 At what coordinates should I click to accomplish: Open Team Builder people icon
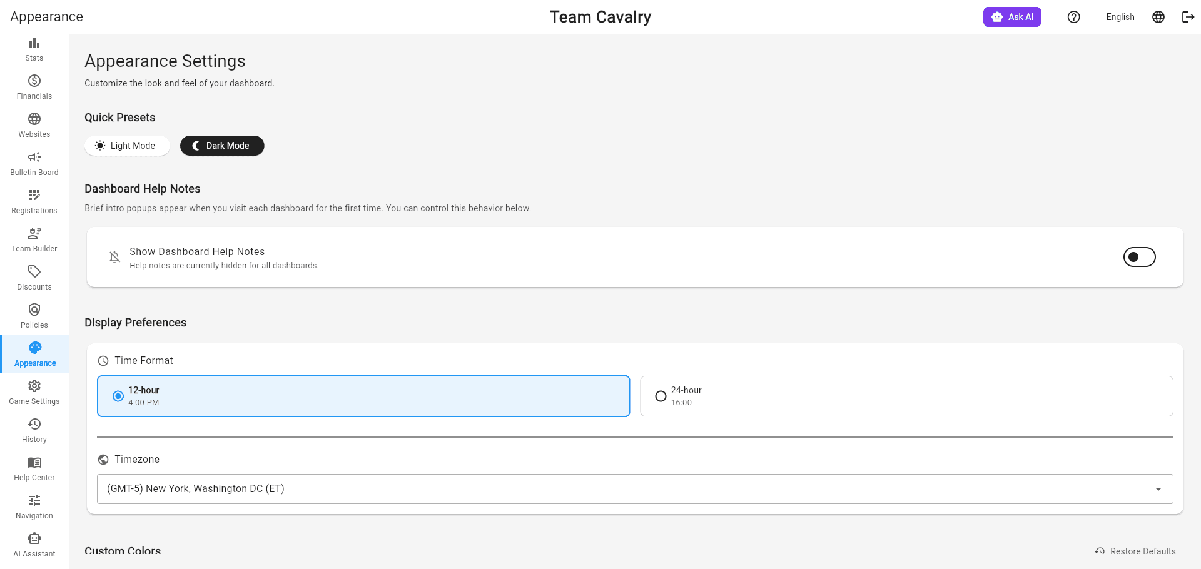[x=34, y=233]
